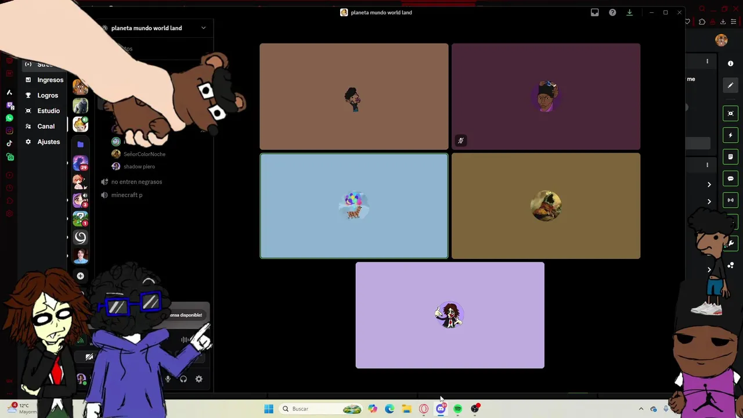Click the capture frame icon in right panel

click(x=731, y=113)
